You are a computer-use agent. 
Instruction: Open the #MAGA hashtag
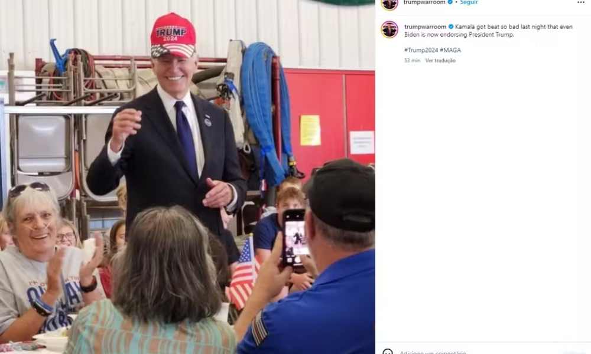click(450, 50)
